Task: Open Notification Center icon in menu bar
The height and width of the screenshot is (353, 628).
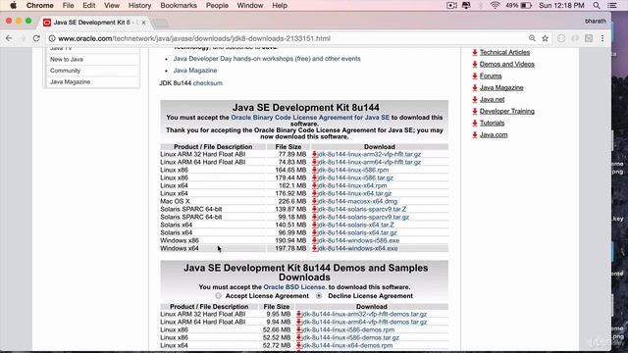Action: click(612, 6)
